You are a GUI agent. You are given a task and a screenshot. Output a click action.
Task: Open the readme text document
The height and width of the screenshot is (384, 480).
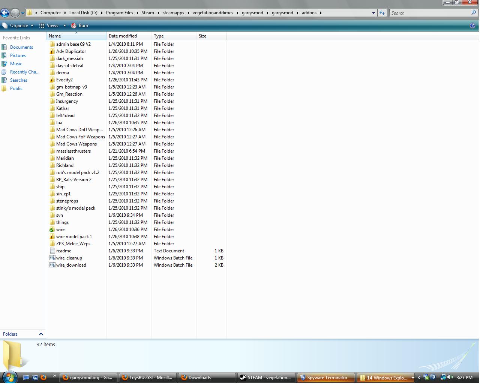(64, 250)
